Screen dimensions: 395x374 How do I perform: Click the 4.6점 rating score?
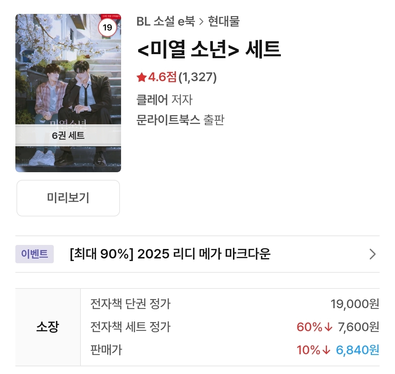(162, 78)
